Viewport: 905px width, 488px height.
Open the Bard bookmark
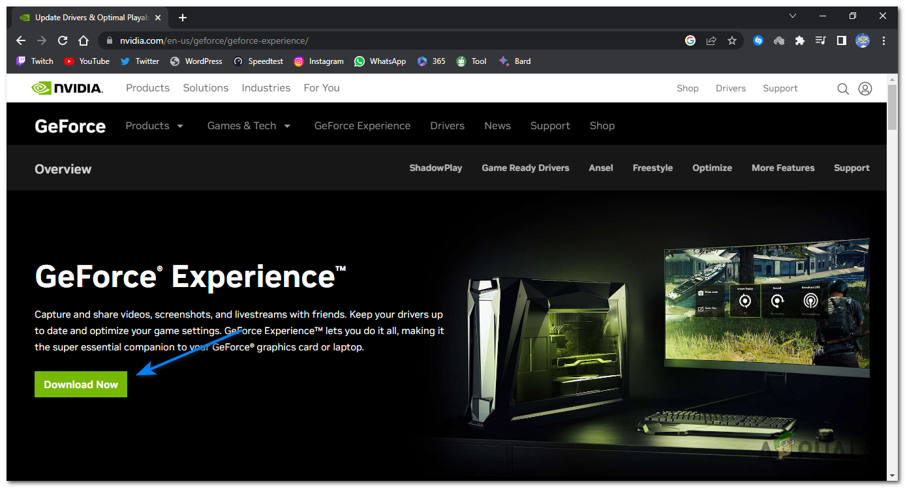point(515,61)
